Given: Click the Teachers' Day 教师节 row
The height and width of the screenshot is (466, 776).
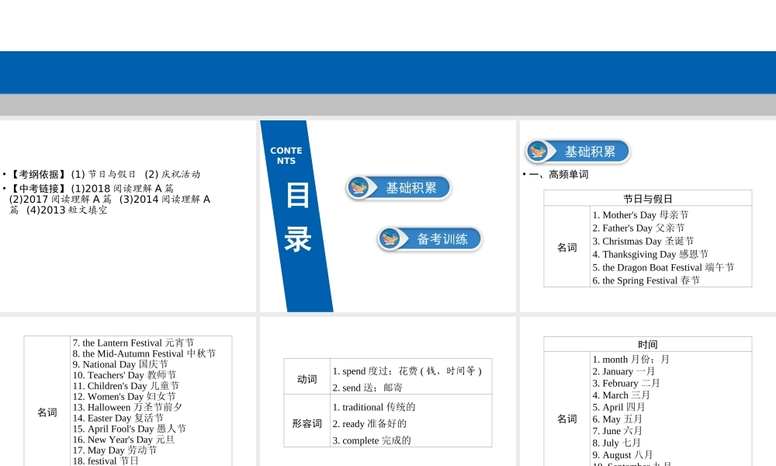Looking at the screenshot, I should click(x=124, y=375).
